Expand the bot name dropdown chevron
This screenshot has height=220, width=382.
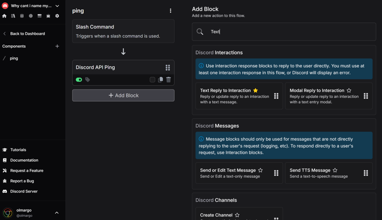57,6
